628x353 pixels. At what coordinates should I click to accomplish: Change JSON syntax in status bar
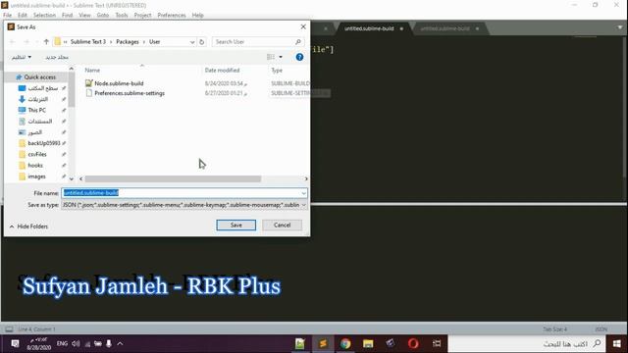tap(601, 329)
